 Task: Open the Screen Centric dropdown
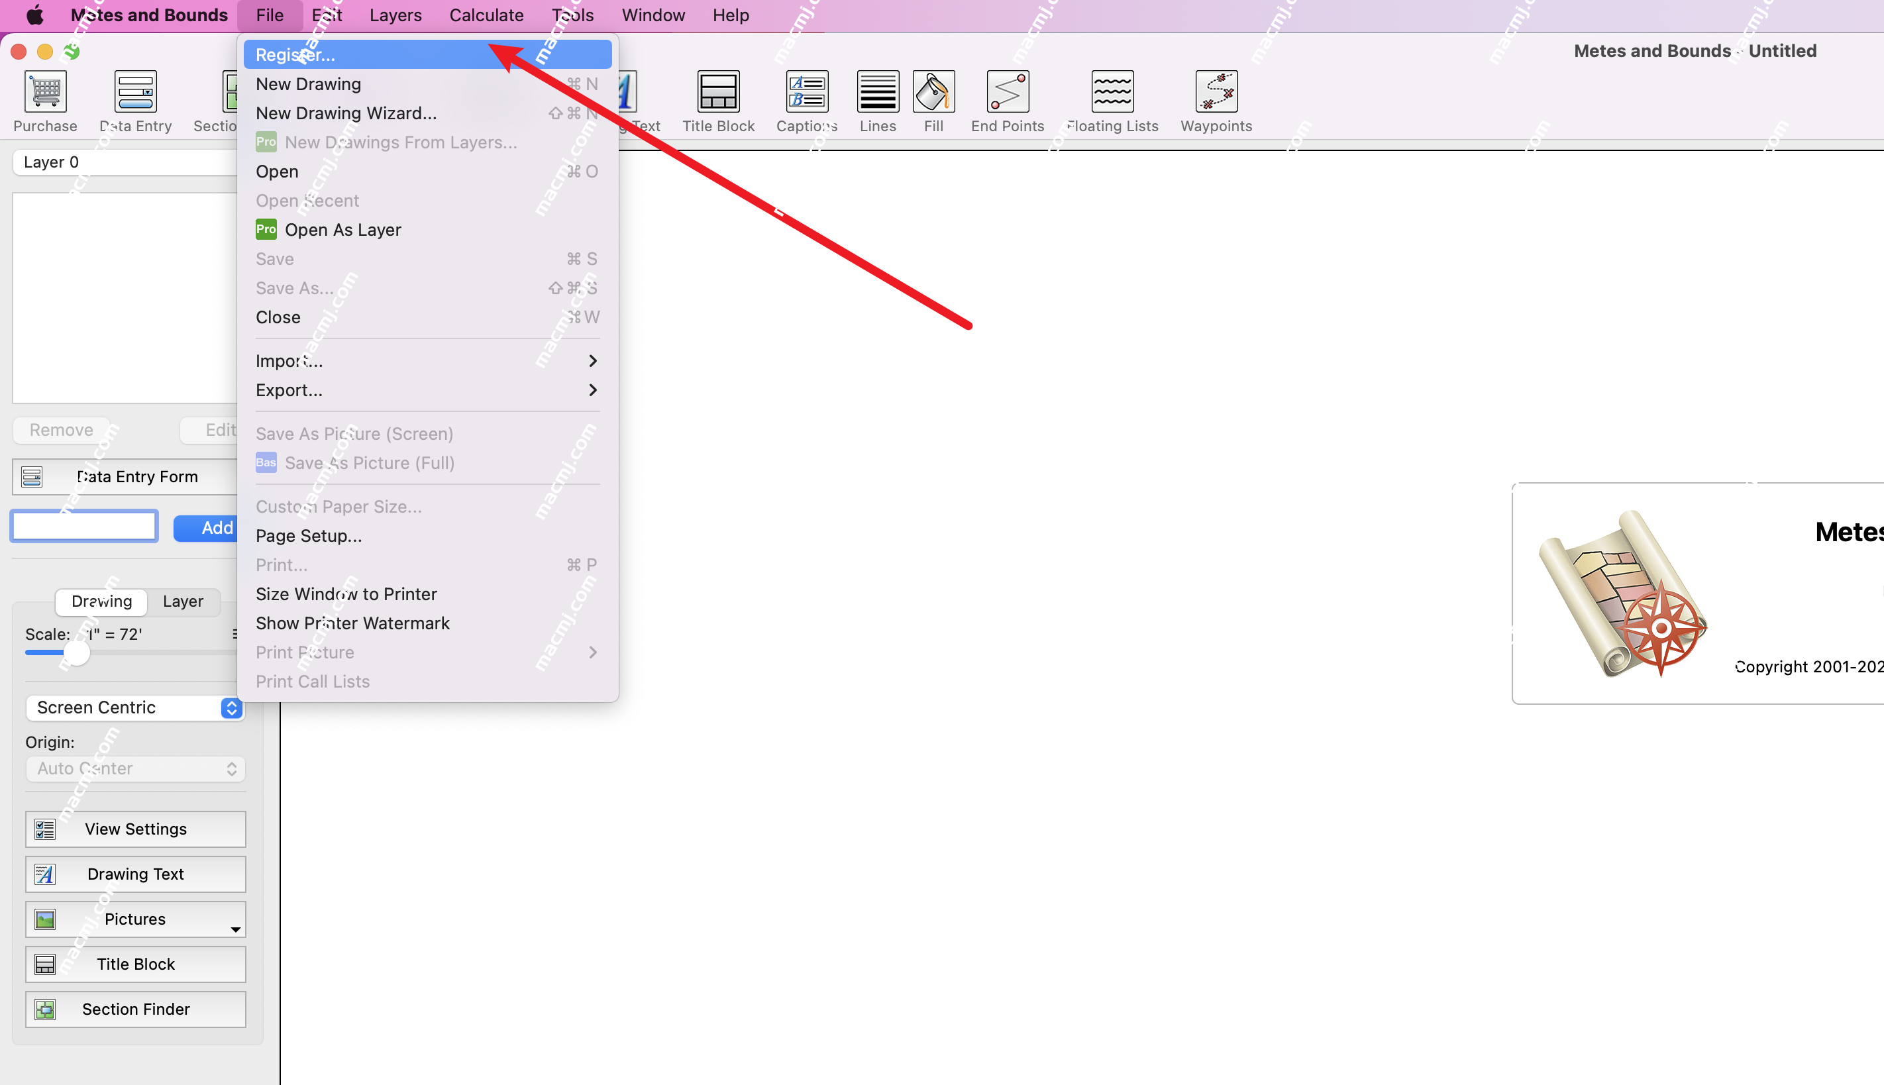[x=136, y=708]
